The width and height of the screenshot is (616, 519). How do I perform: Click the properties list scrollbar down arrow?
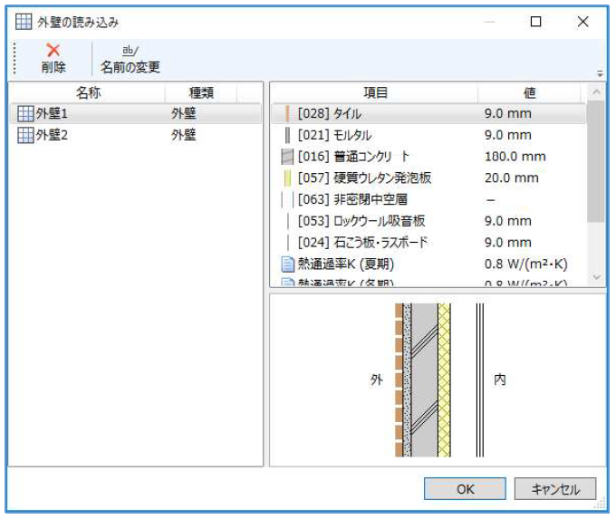pos(595,277)
